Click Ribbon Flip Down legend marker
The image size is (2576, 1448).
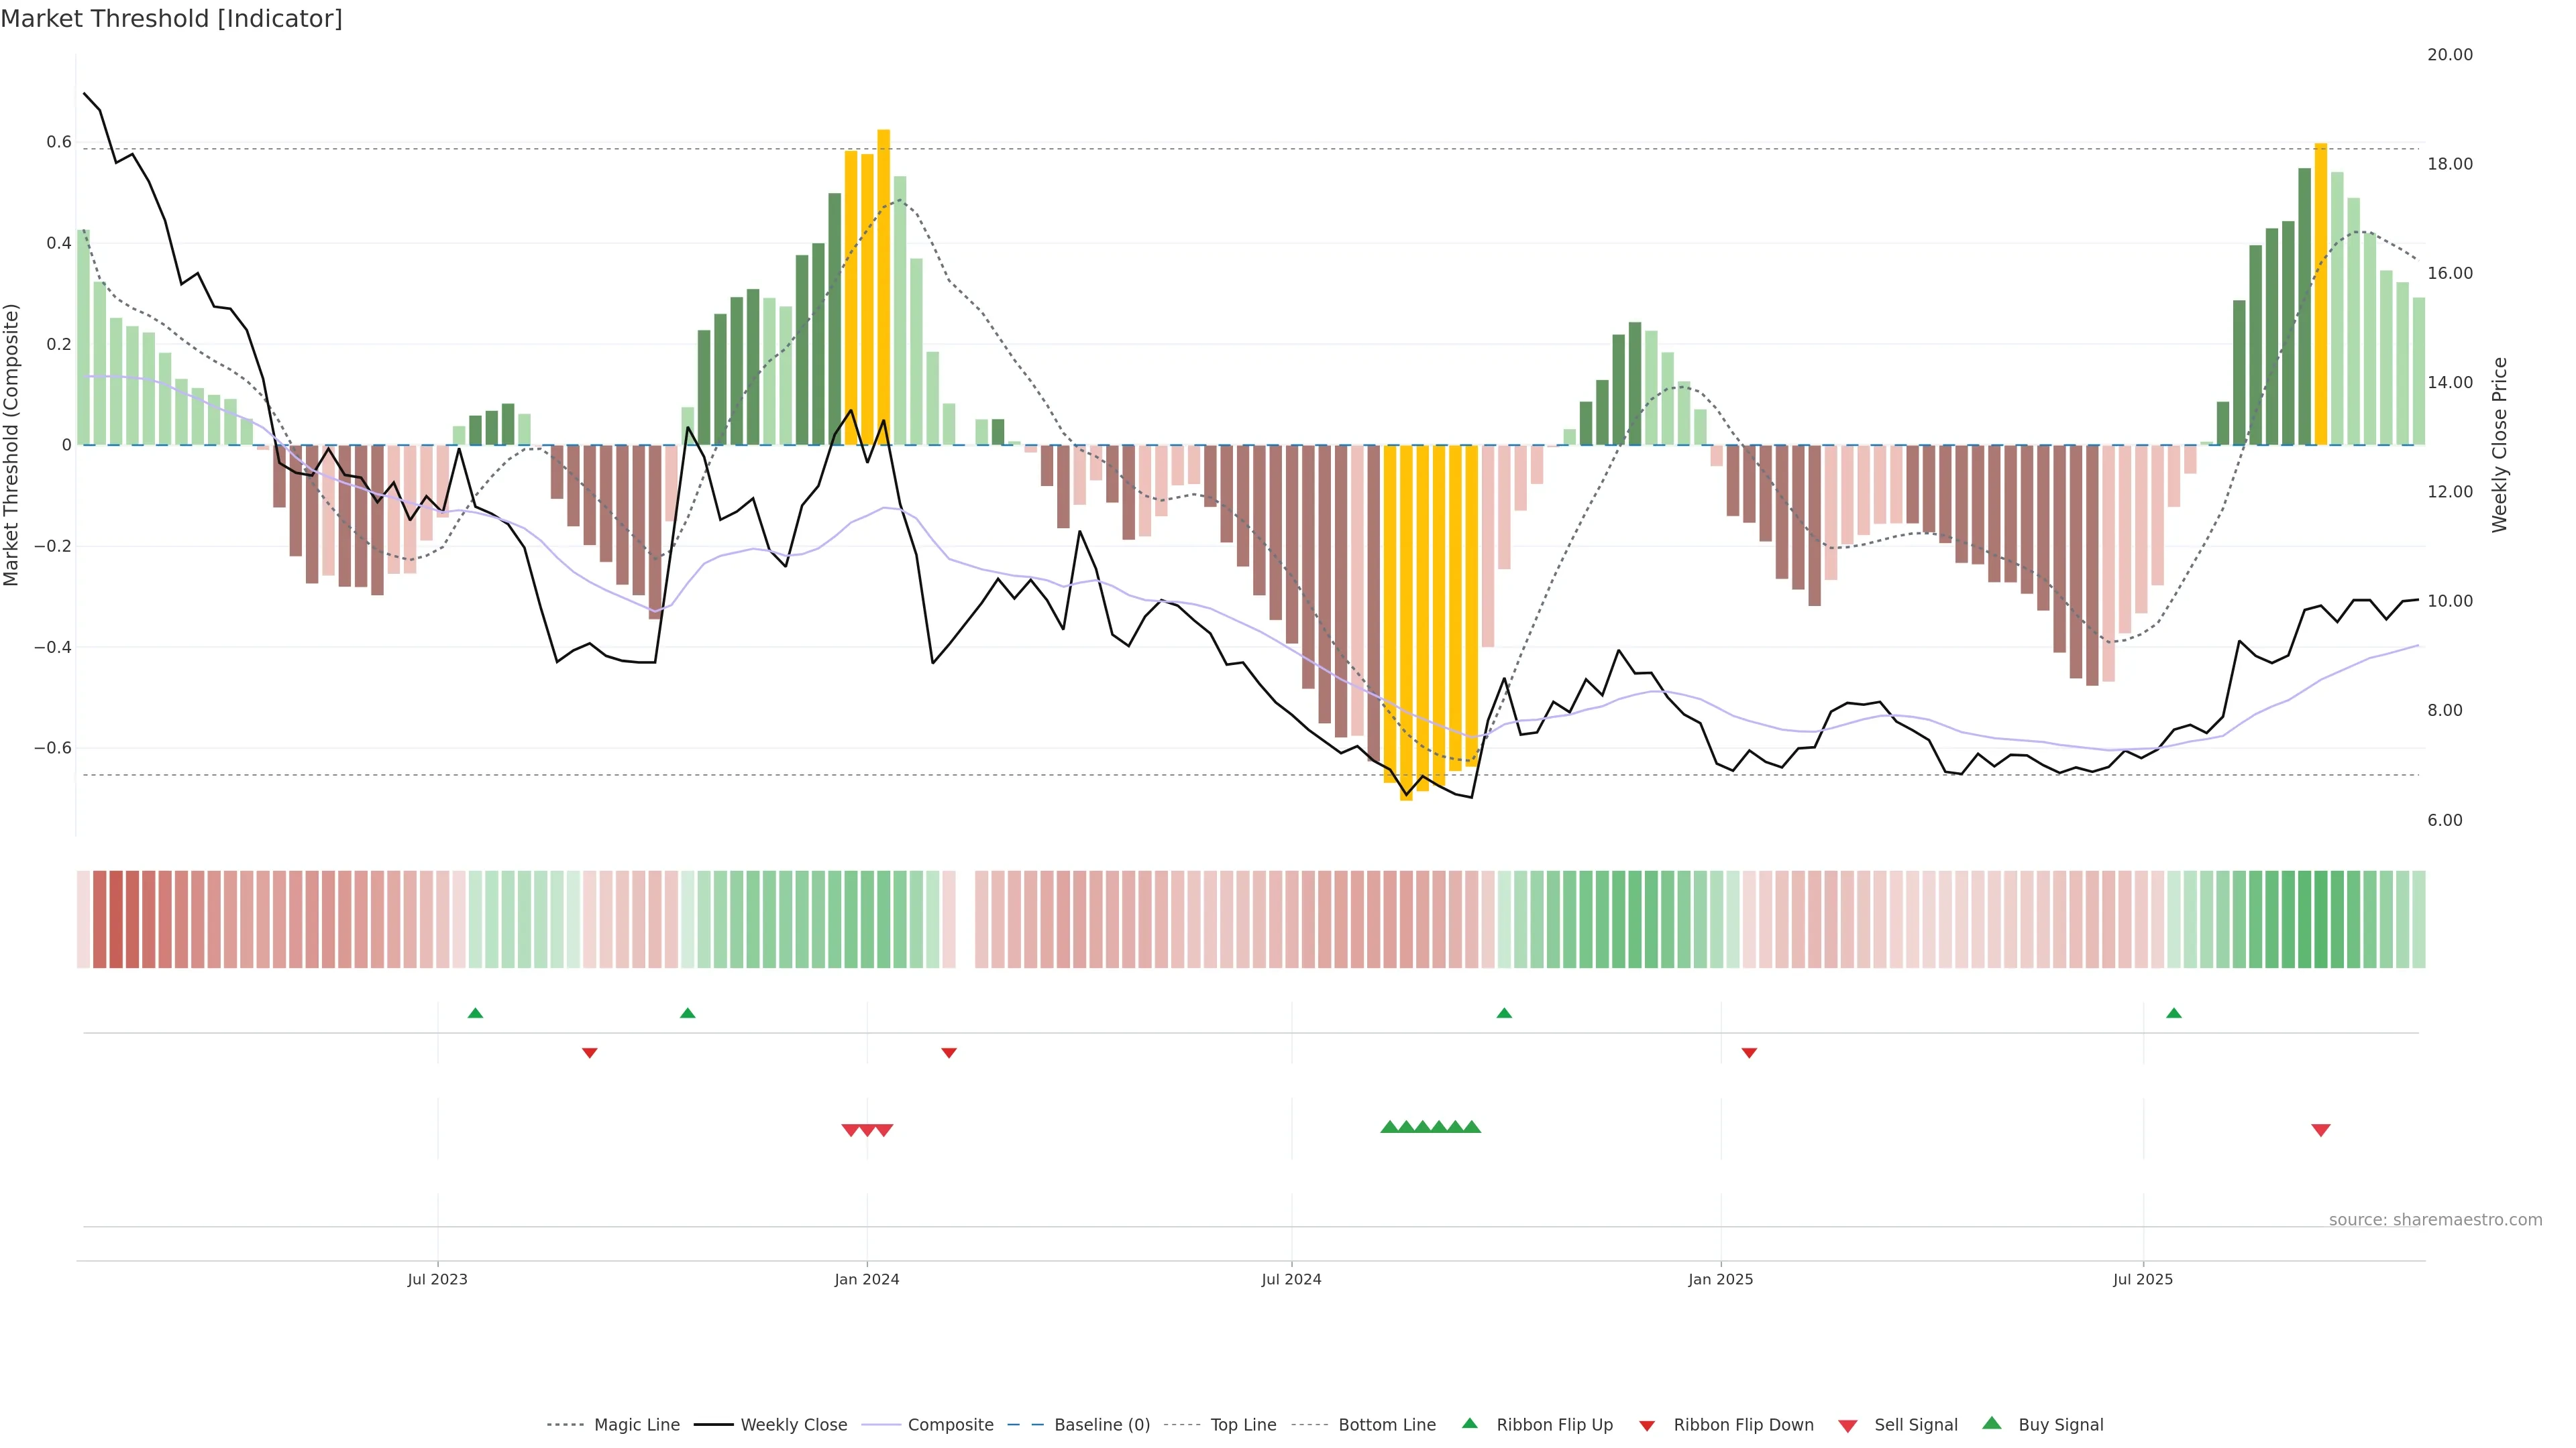pos(1646,1426)
